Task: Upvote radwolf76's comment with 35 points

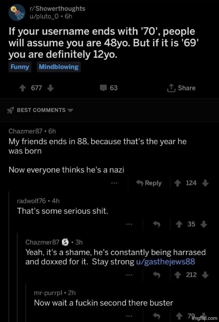Action: click(179, 224)
